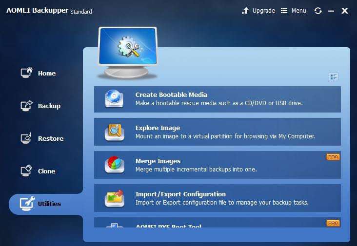Click the PRO badge on Merge Images
The image size is (357, 246).
[x=333, y=157]
